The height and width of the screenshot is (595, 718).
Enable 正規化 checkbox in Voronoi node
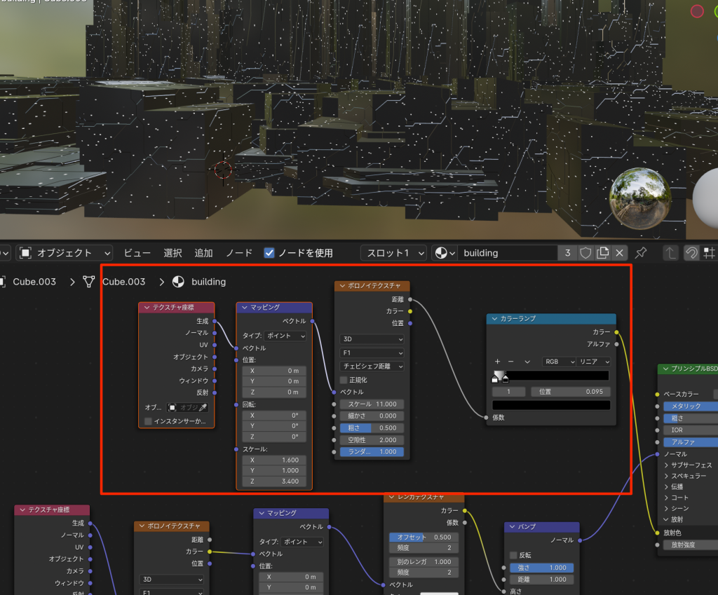(x=344, y=380)
